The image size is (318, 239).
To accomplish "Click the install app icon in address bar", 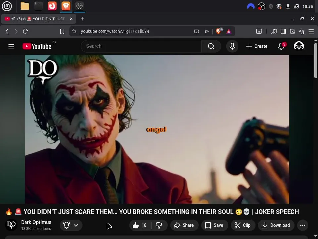I will click(x=196, y=31).
